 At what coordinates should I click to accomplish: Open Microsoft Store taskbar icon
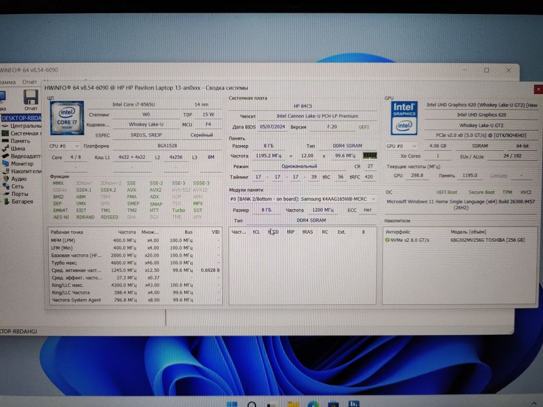click(333, 404)
